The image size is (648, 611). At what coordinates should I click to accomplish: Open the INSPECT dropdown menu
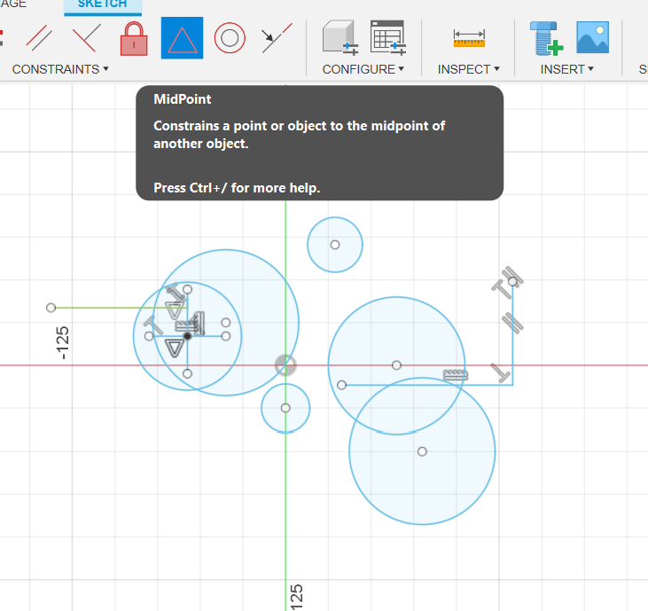point(469,69)
